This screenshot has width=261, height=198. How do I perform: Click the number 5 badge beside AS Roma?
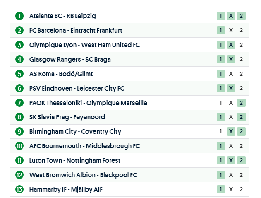[x=19, y=74]
